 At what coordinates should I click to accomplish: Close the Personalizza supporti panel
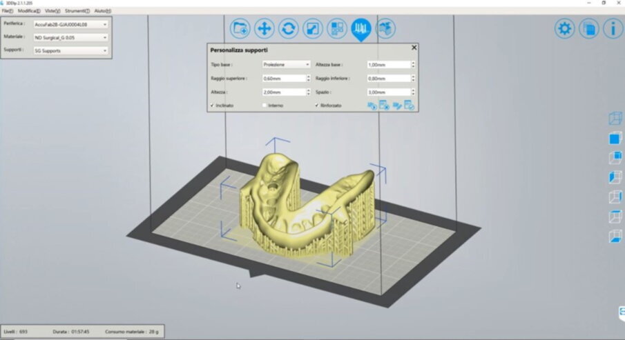(x=414, y=48)
